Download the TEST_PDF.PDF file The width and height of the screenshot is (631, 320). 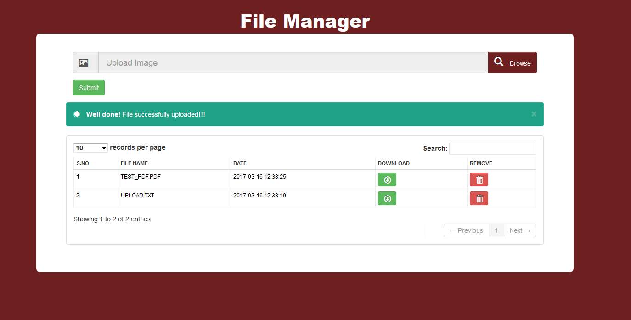(387, 180)
